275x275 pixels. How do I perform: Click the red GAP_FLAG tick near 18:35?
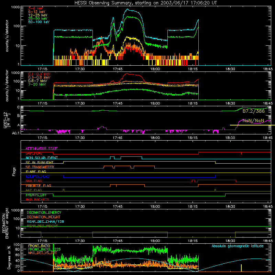241,153
